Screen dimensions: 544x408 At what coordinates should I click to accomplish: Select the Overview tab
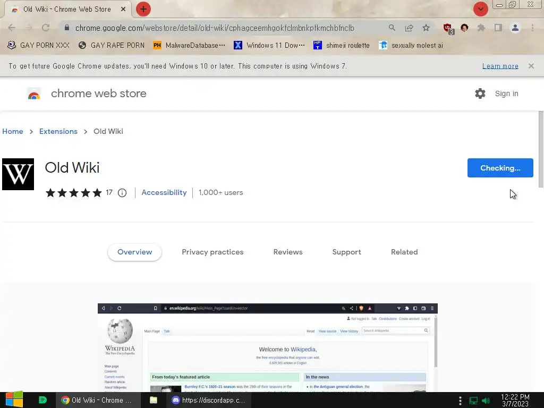pyautogui.click(x=134, y=252)
